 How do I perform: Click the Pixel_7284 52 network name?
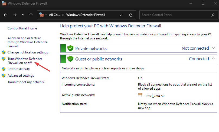155,96
